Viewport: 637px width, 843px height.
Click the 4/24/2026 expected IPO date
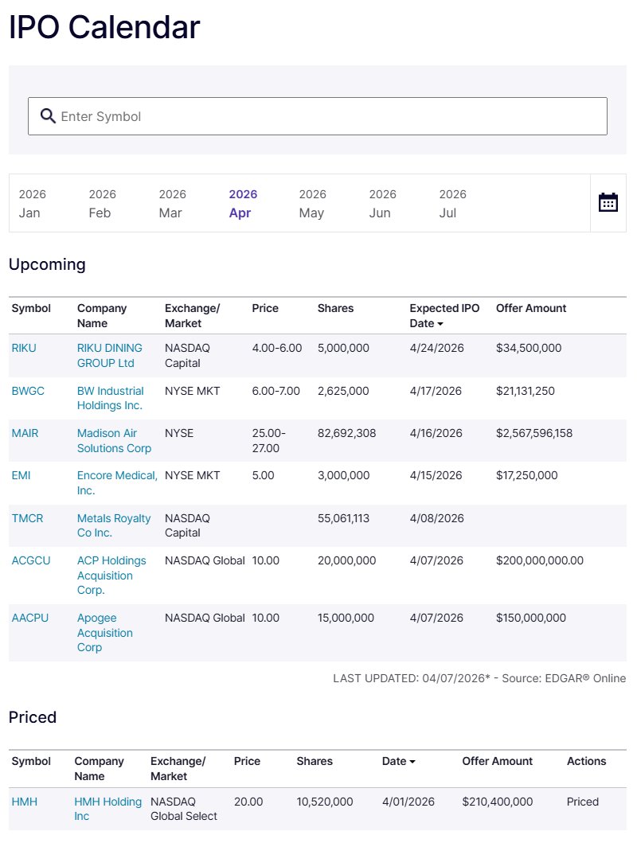pos(436,348)
